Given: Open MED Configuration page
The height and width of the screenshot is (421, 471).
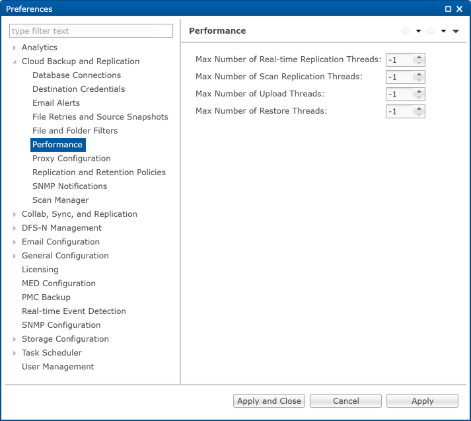Looking at the screenshot, I should tap(59, 284).
